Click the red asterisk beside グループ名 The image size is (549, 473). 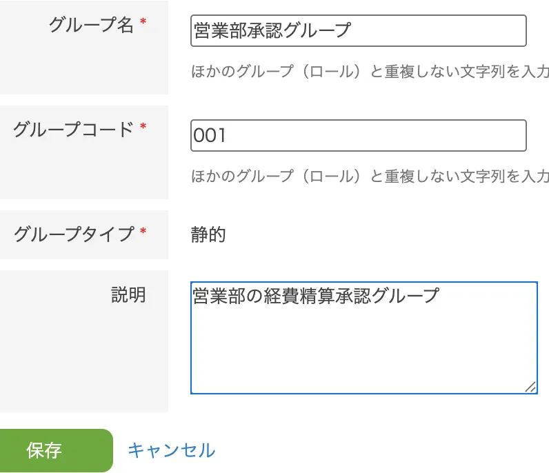click(143, 23)
